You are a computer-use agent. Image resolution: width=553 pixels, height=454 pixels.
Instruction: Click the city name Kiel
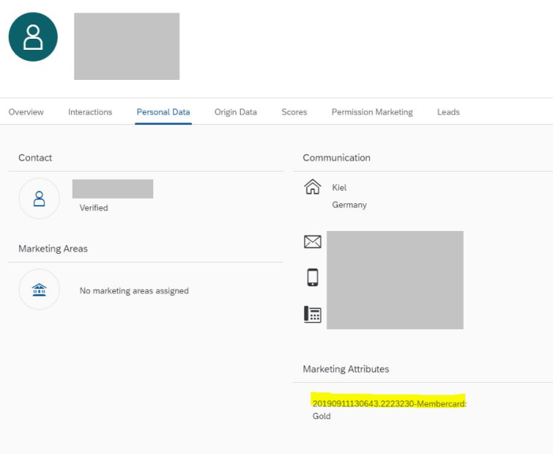click(x=339, y=187)
